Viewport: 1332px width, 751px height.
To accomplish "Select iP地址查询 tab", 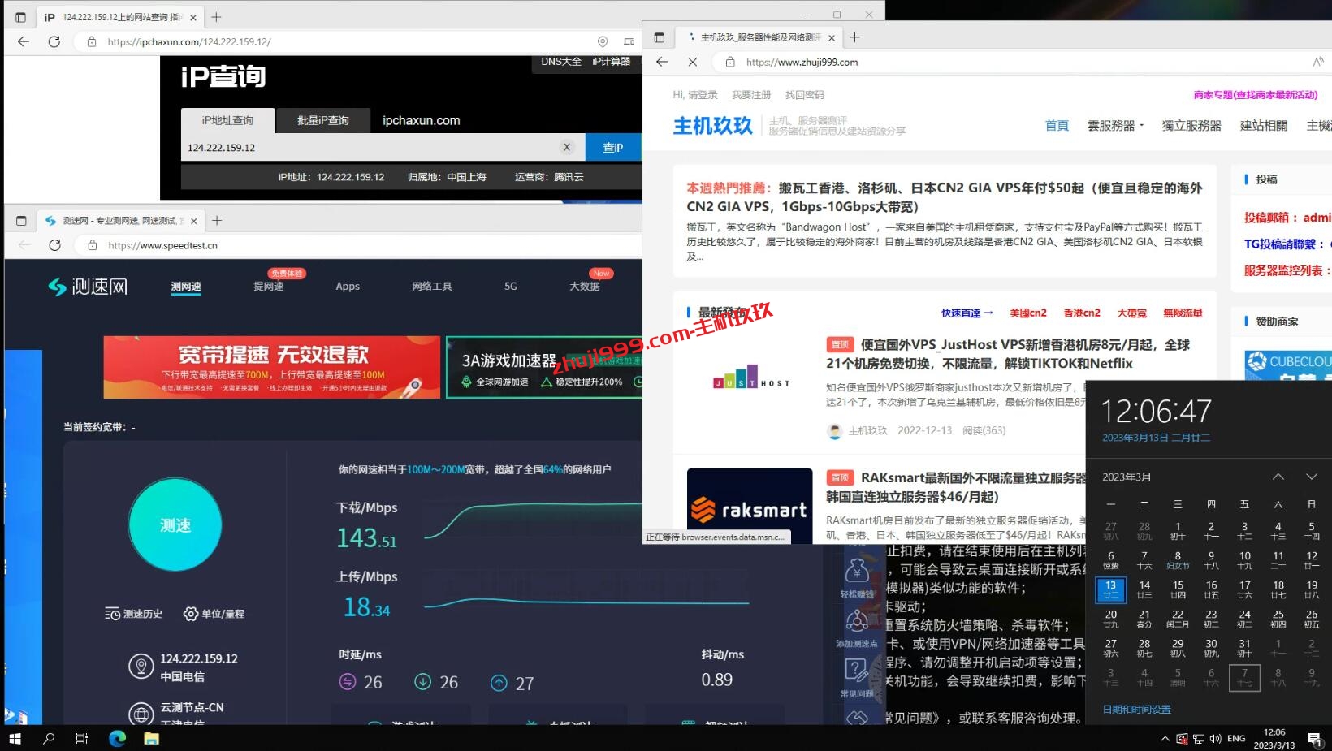I will tap(227, 120).
